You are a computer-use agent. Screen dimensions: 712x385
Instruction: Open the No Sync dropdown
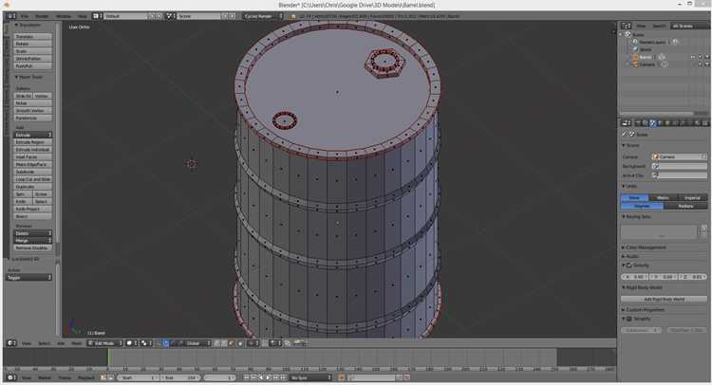(310, 377)
